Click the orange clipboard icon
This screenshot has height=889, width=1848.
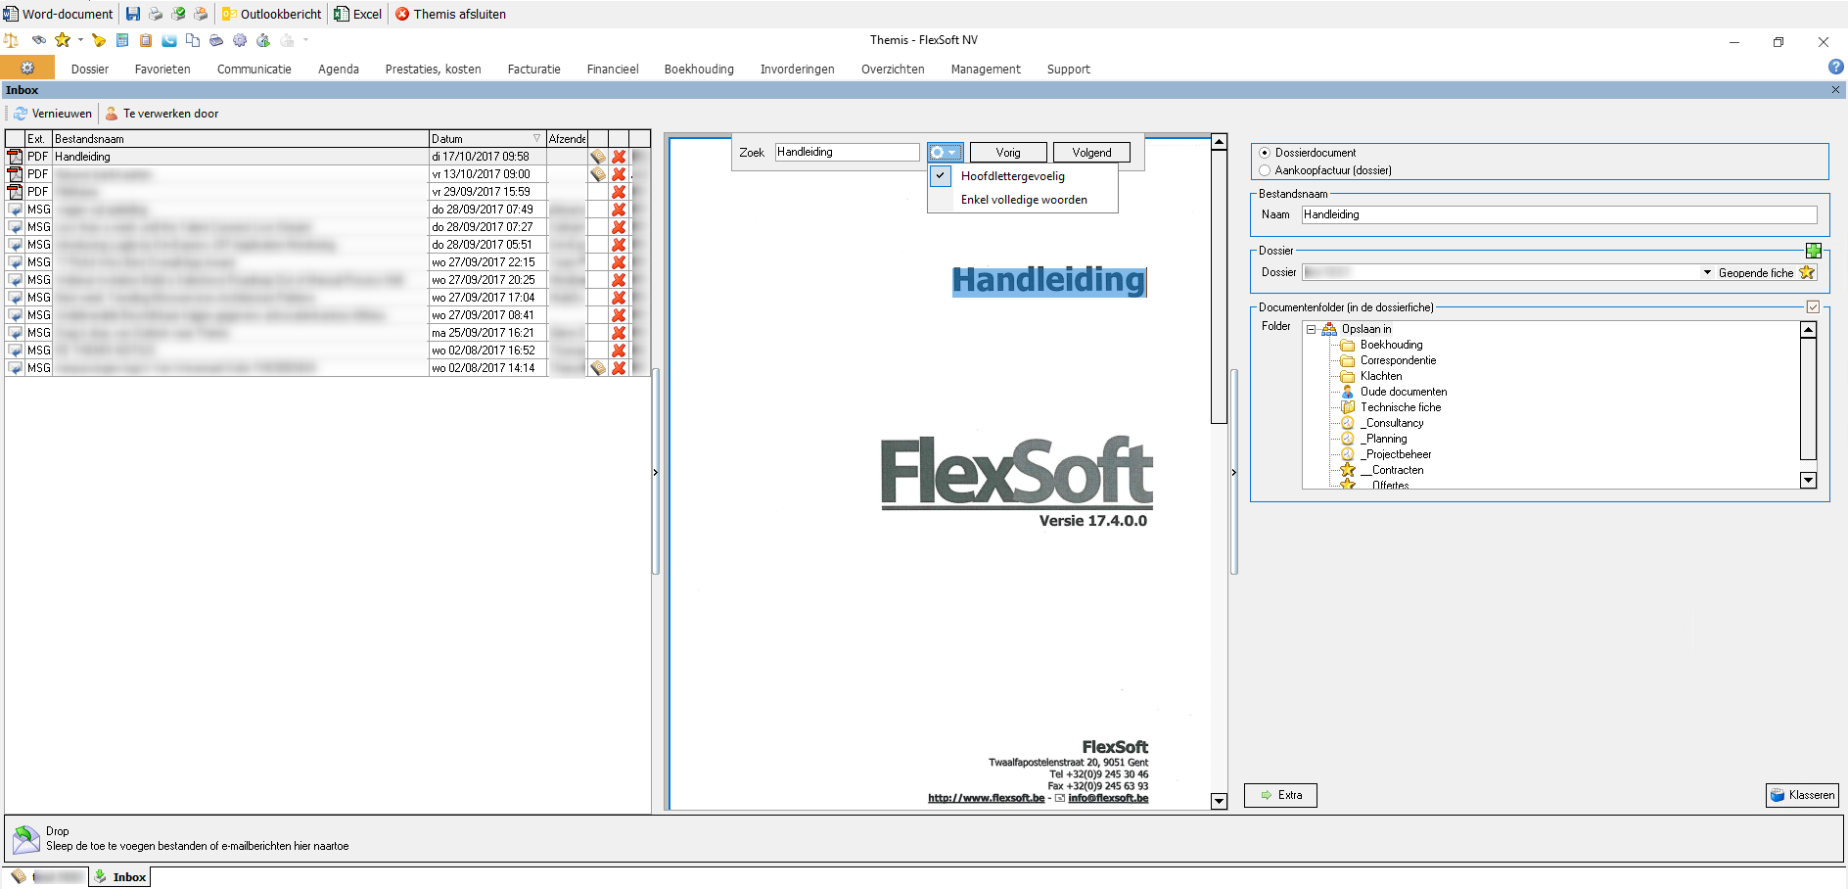pyautogui.click(x=146, y=40)
